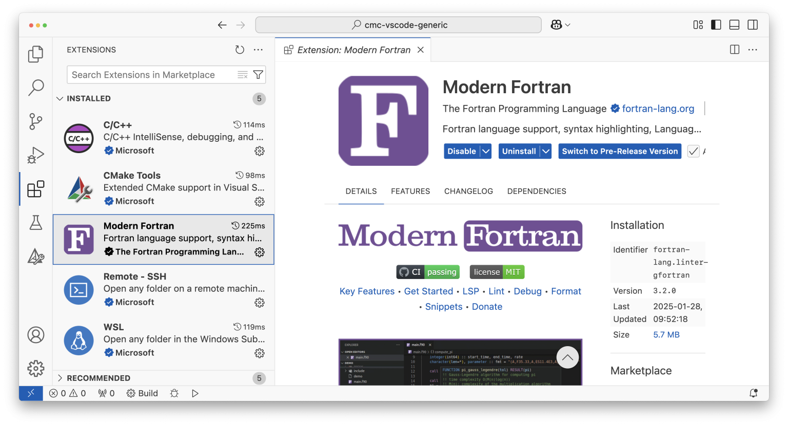
Task: Clear extensions search results
Action: [243, 75]
